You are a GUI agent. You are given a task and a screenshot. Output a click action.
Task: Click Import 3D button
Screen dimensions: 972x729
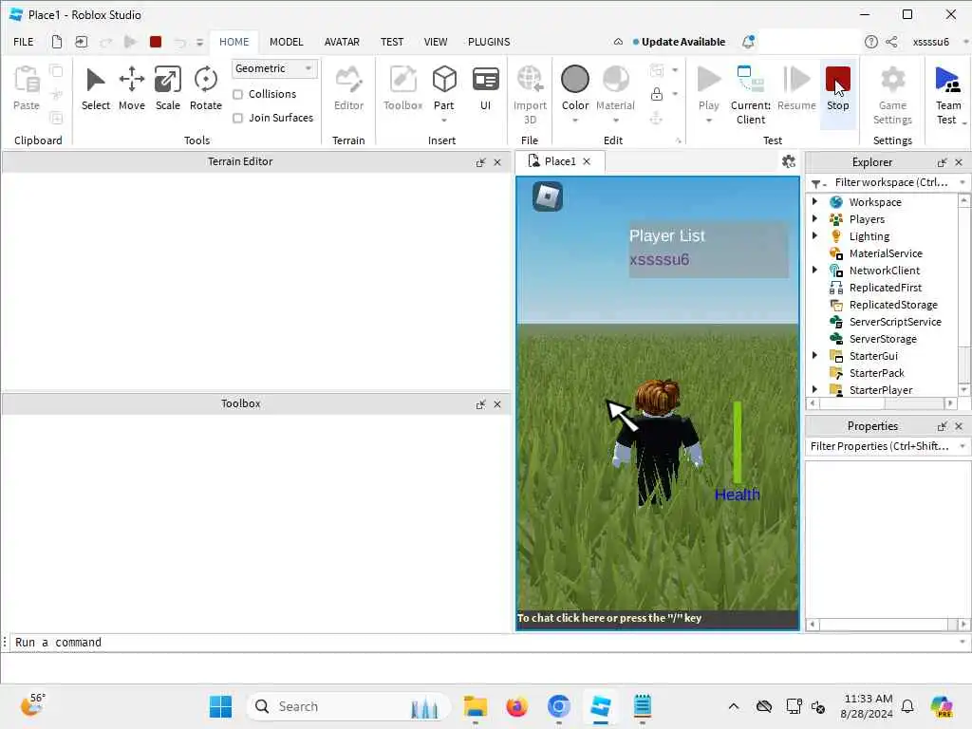coord(530,95)
